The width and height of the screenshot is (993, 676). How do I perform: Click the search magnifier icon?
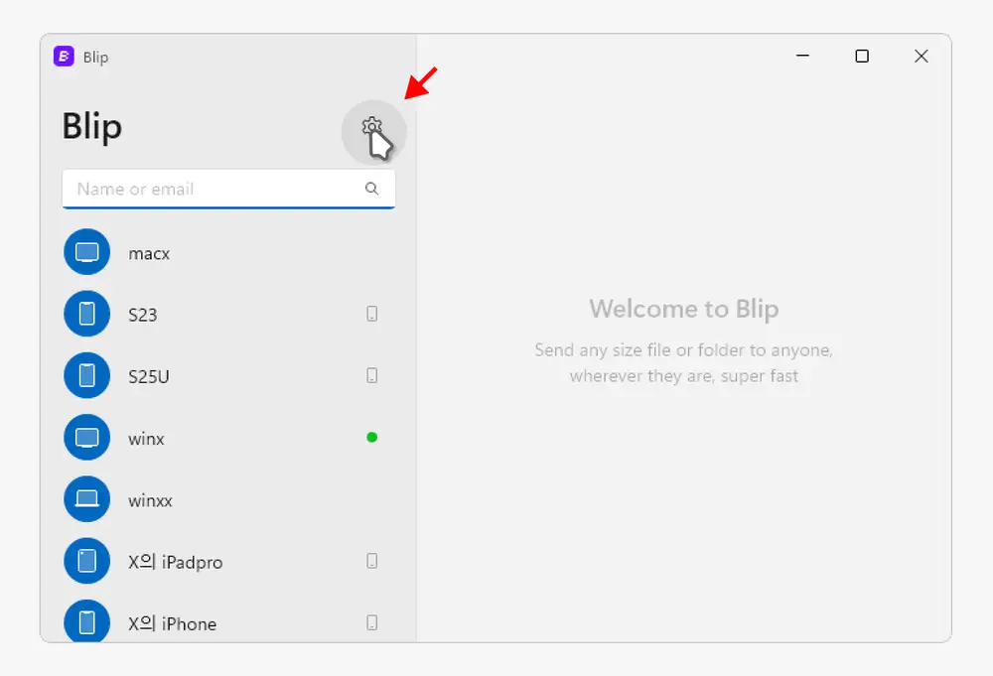(x=371, y=189)
